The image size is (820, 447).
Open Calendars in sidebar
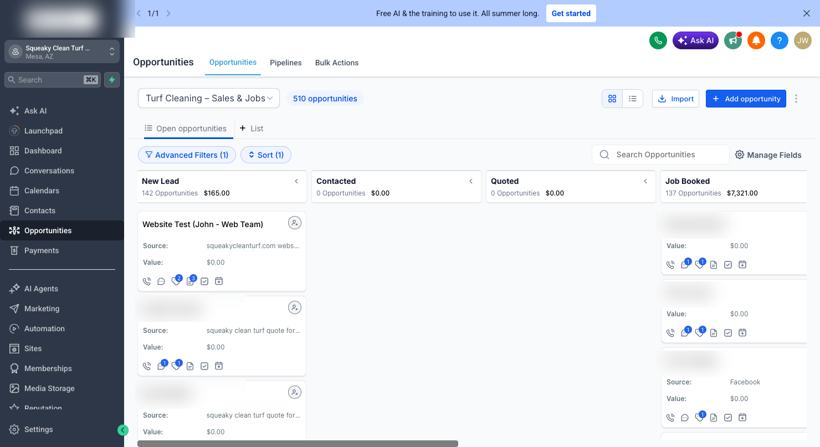[x=62, y=191]
